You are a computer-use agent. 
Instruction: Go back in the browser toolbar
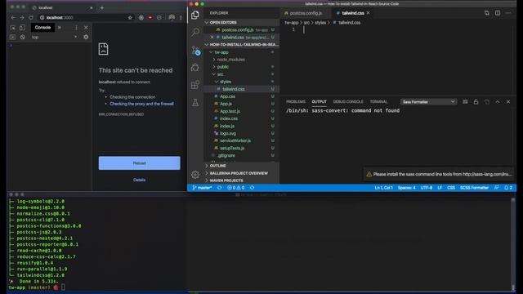coord(13,18)
